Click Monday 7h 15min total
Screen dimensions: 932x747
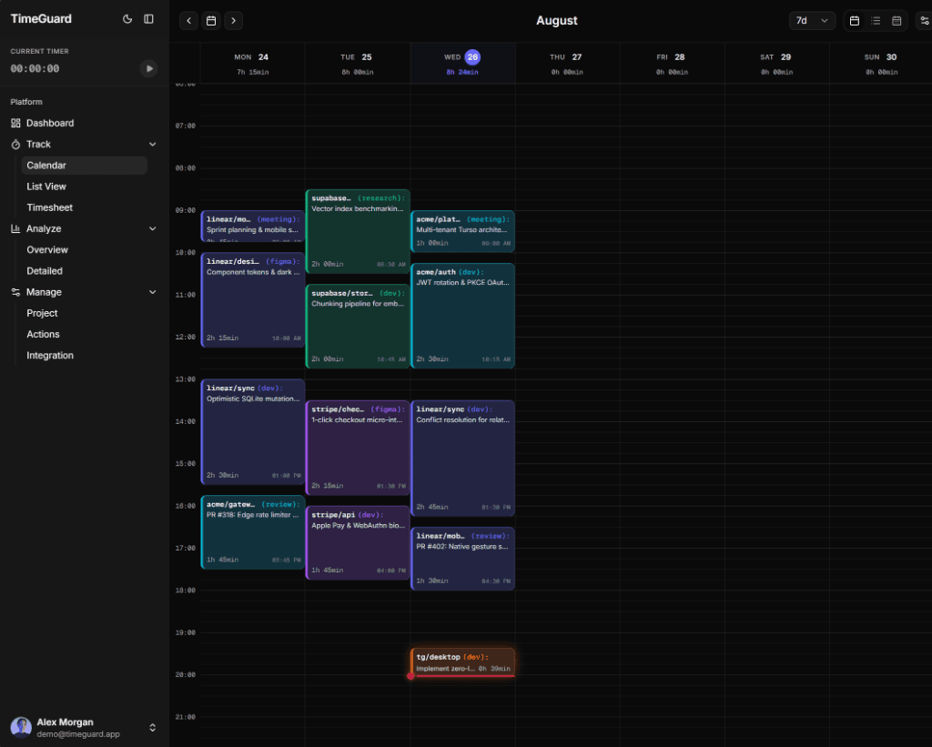[x=253, y=72]
